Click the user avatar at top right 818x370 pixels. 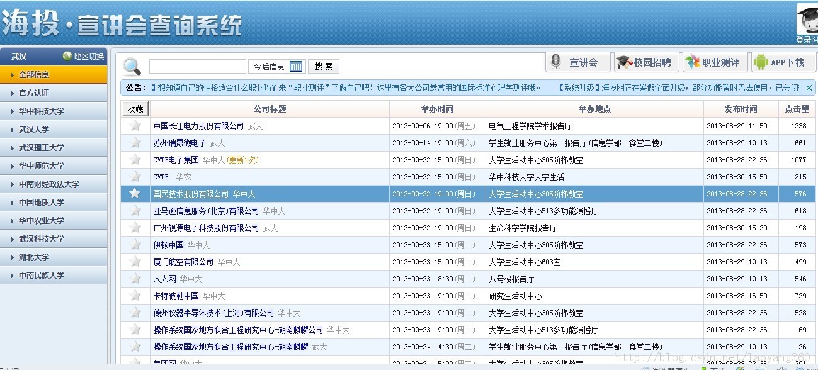coord(807,20)
